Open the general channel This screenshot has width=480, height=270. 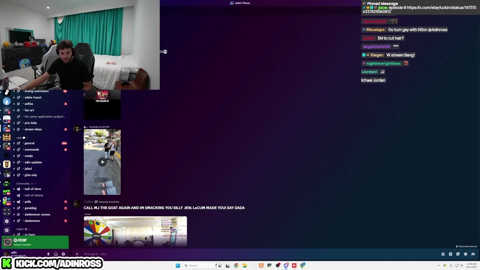click(29, 143)
